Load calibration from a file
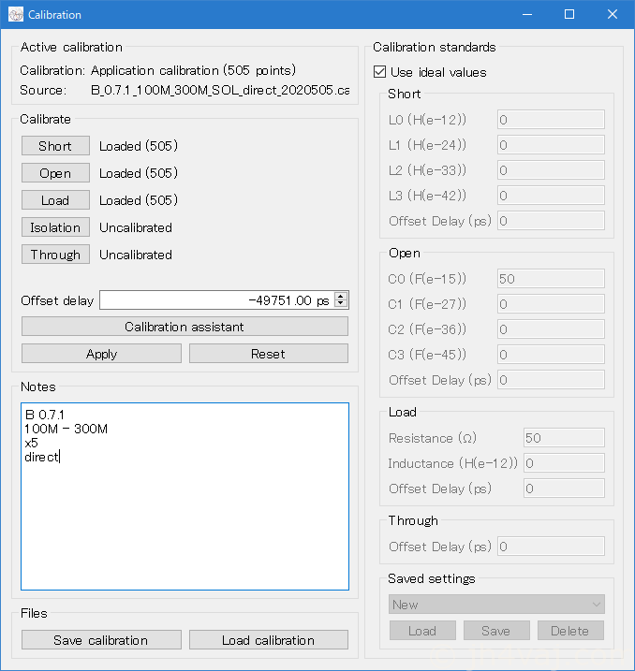The image size is (635, 671). click(x=268, y=640)
